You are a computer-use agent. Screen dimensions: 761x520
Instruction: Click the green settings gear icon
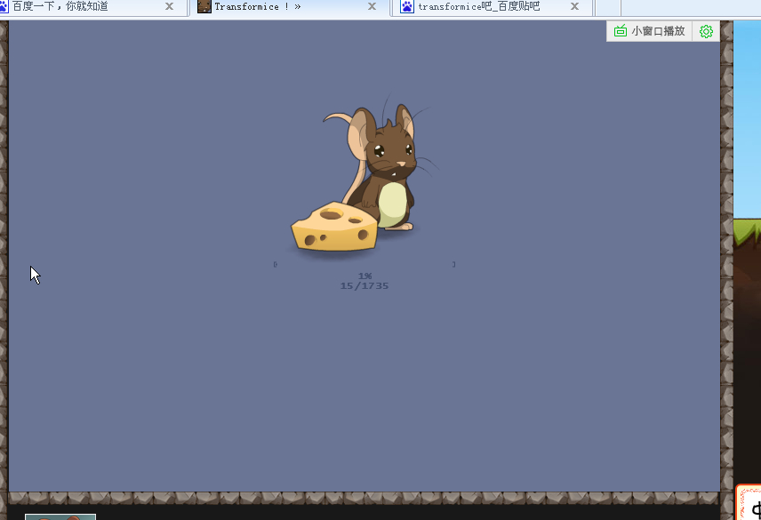tap(706, 31)
